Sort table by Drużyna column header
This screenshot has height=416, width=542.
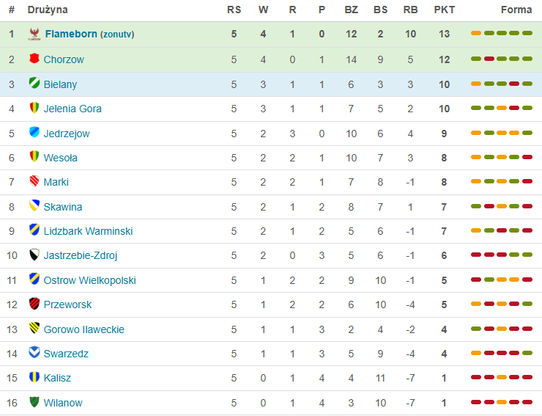click(x=48, y=10)
